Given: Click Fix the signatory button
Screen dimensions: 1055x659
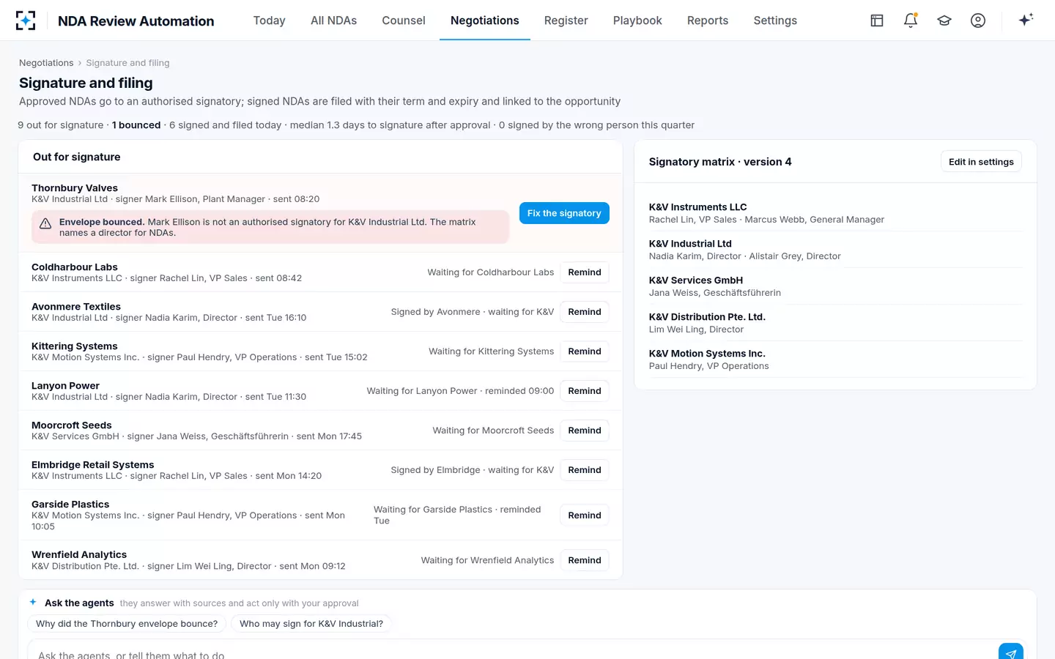Looking at the screenshot, I should click(x=564, y=213).
